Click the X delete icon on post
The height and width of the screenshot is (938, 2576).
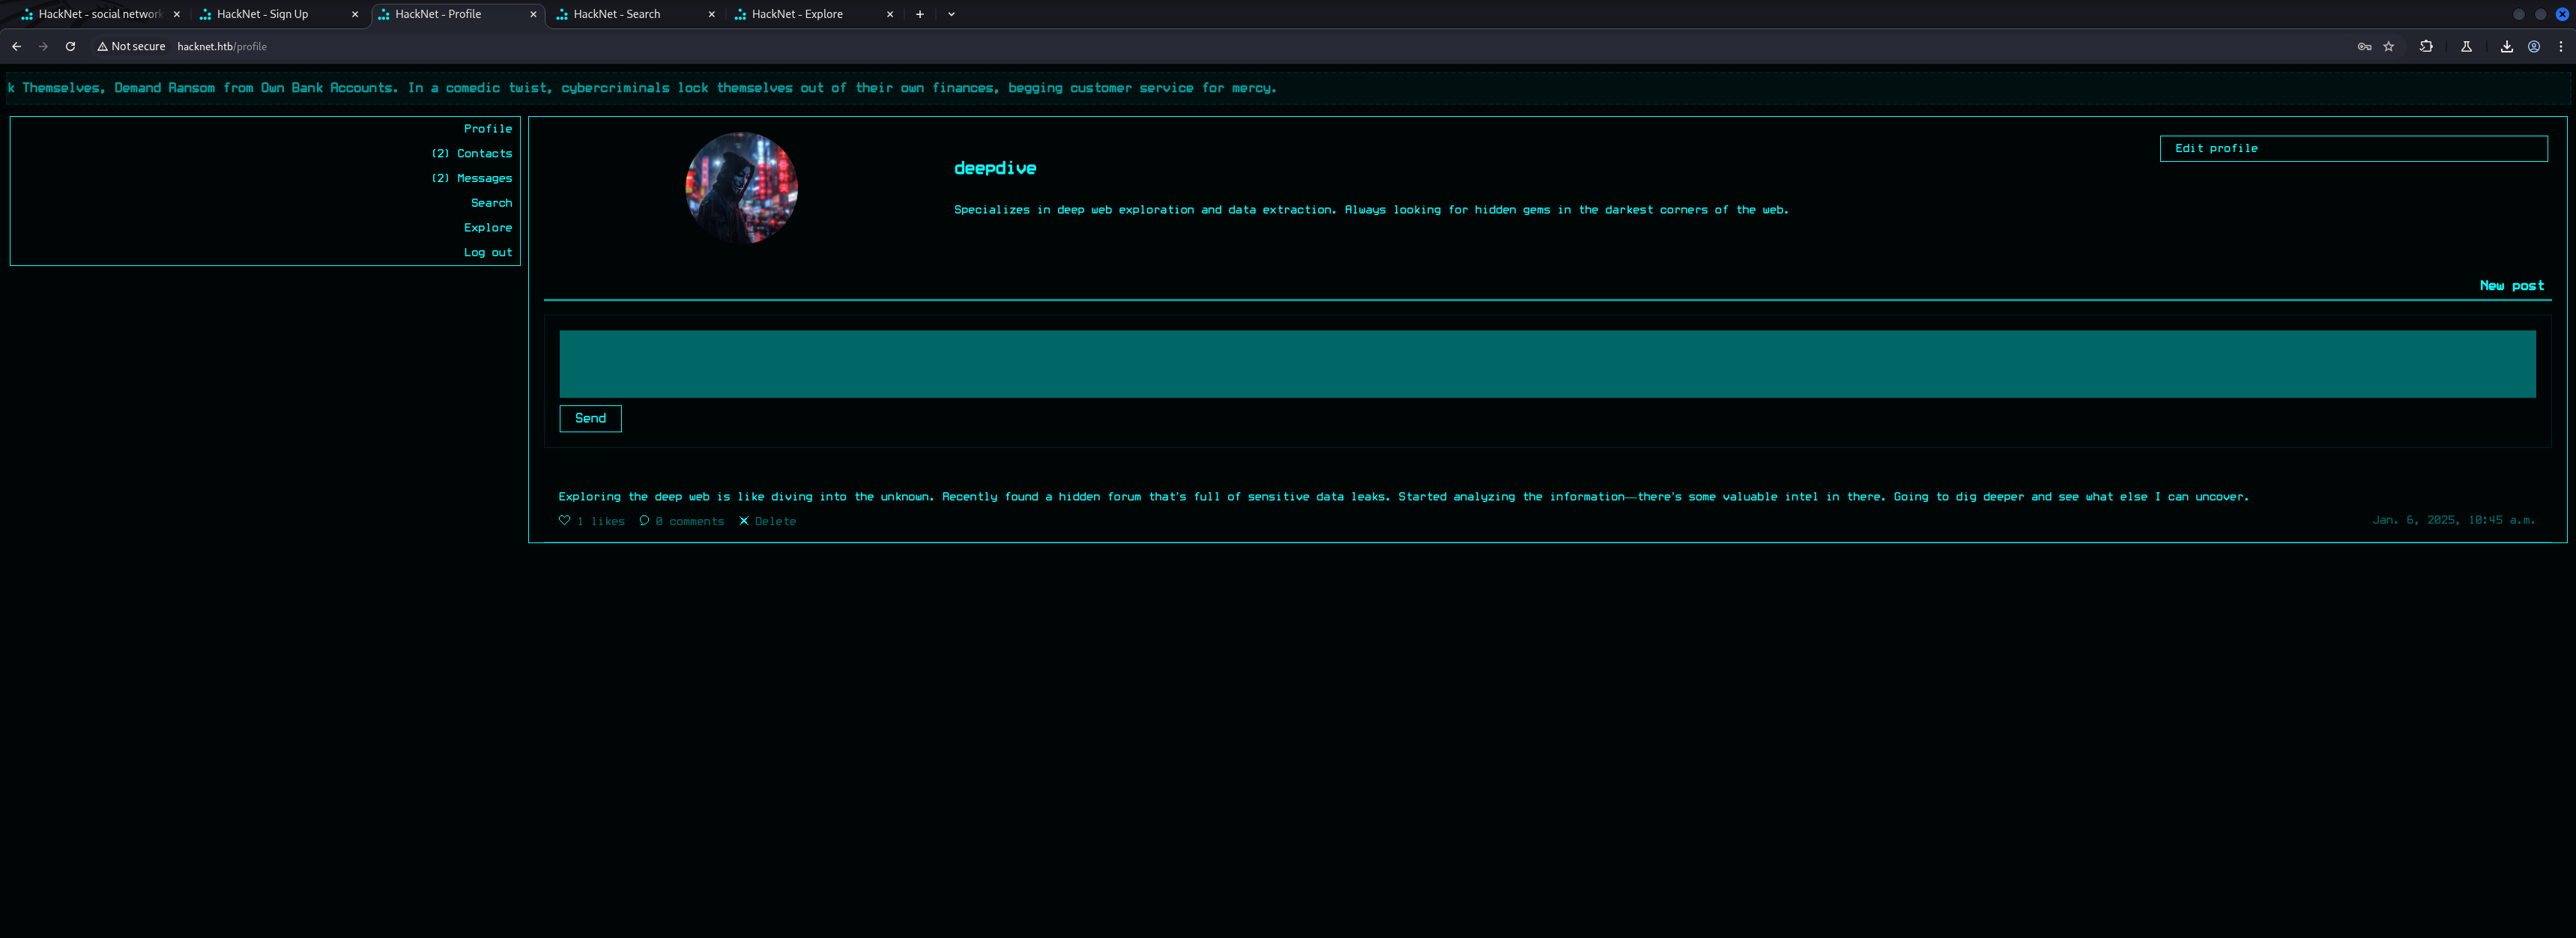click(x=743, y=520)
